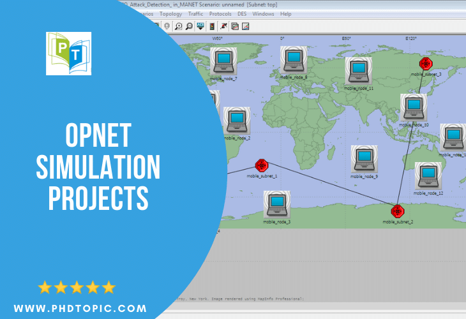Viewport: 466px width, 319px height.
Task: Open the Traffic menu
Action: (x=195, y=14)
